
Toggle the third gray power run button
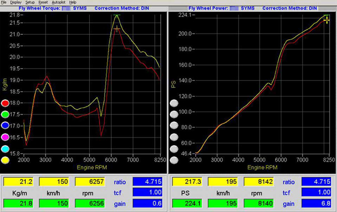pos(174,126)
